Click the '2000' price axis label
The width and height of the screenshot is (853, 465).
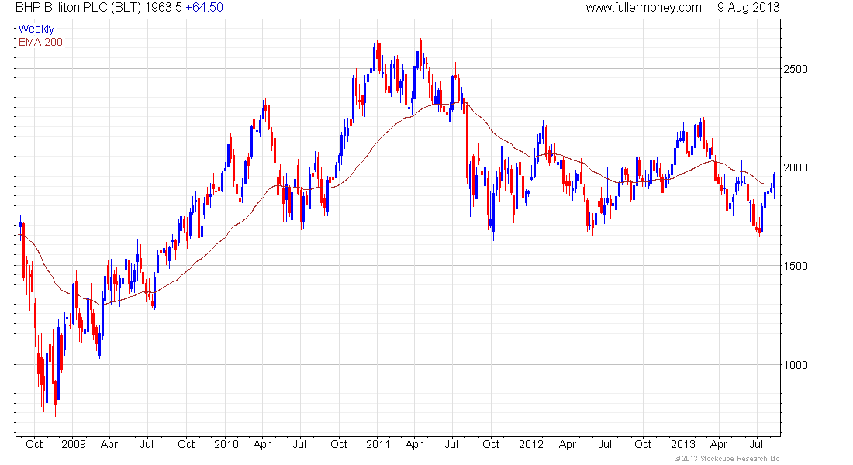pyautogui.click(x=796, y=167)
